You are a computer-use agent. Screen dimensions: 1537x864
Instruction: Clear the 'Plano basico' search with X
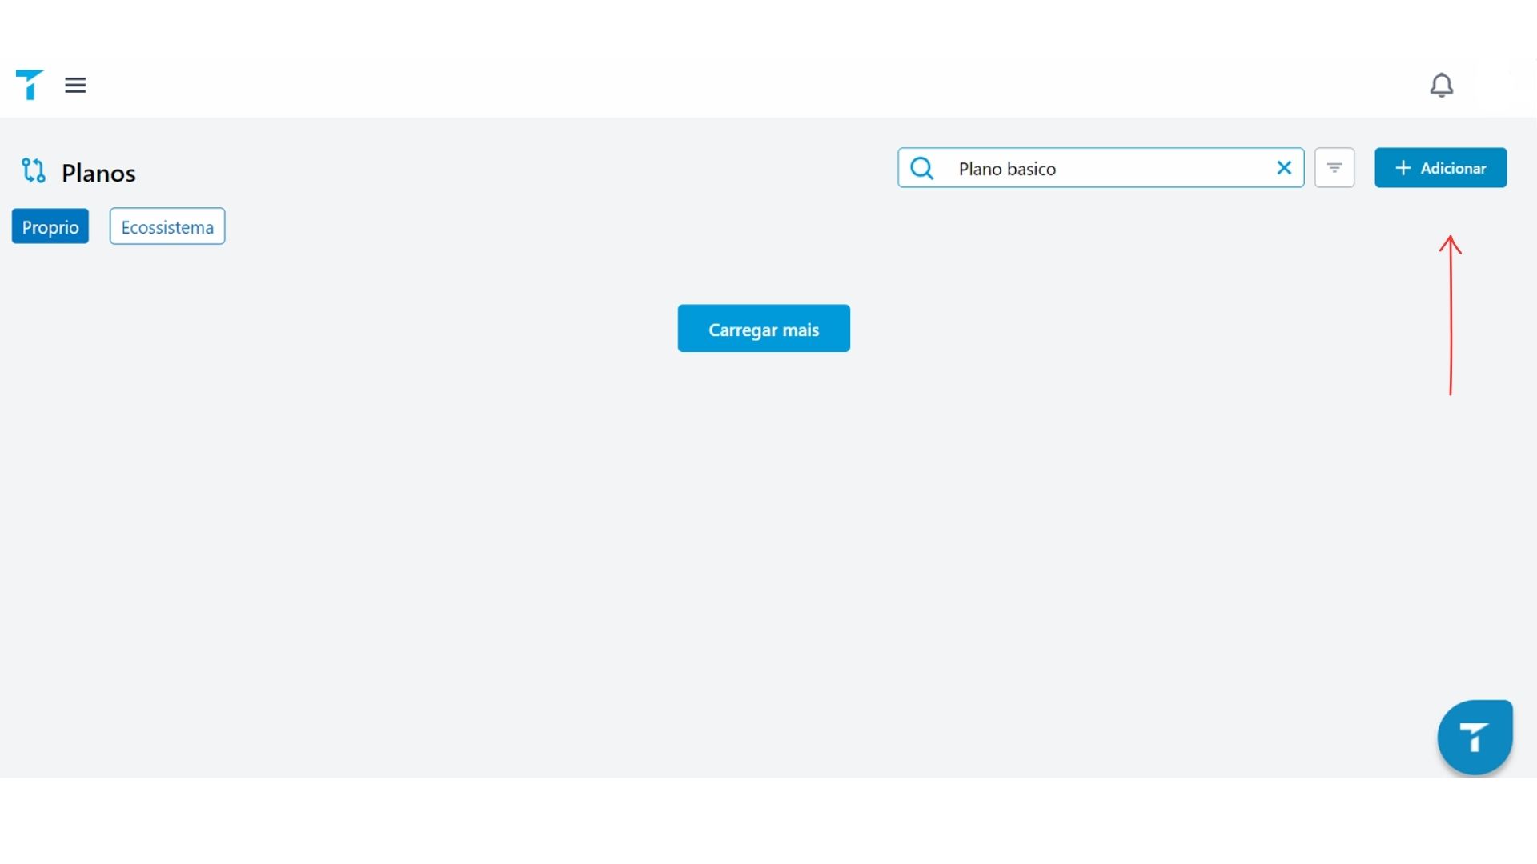pyautogui.click(x=1284, y=168)
